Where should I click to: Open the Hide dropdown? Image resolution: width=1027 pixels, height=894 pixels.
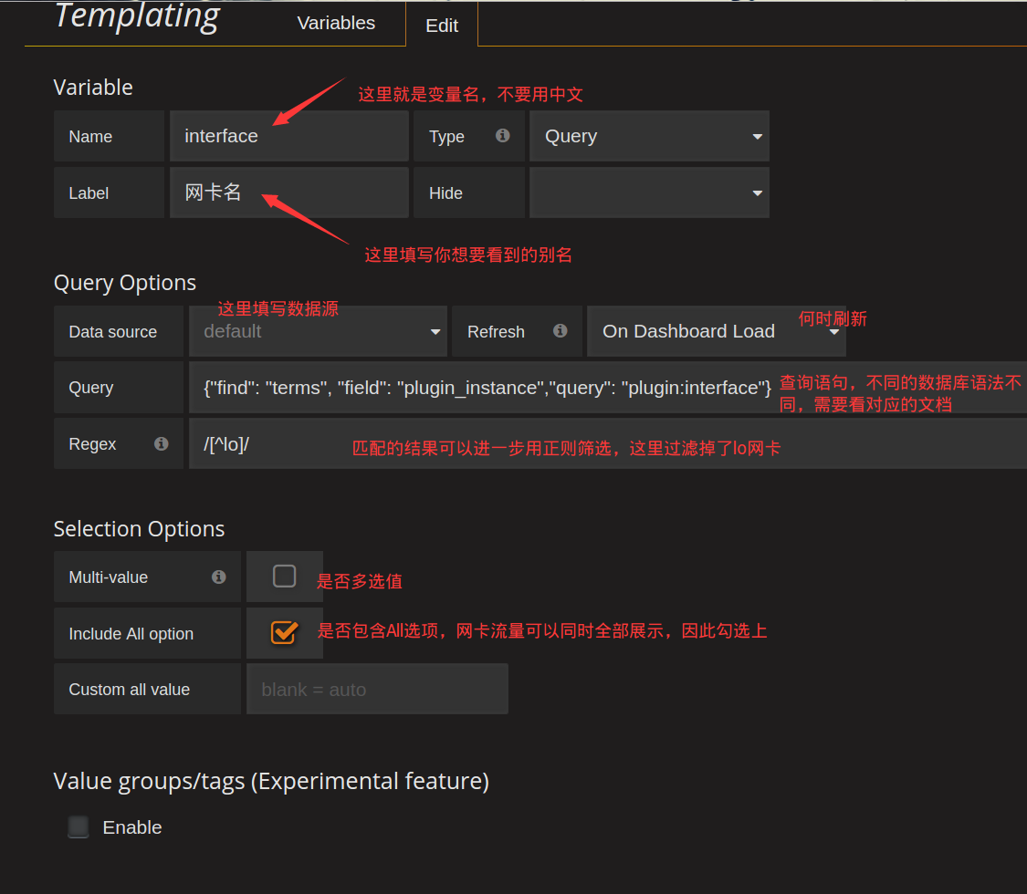[x=649, y=192]
